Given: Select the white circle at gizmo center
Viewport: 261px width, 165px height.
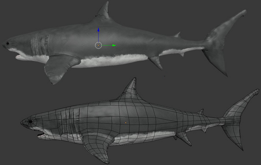Looking at the screenshot, I should click(98, 45).
